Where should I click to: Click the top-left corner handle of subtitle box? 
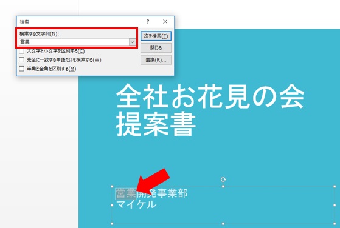tap(112, 186)
